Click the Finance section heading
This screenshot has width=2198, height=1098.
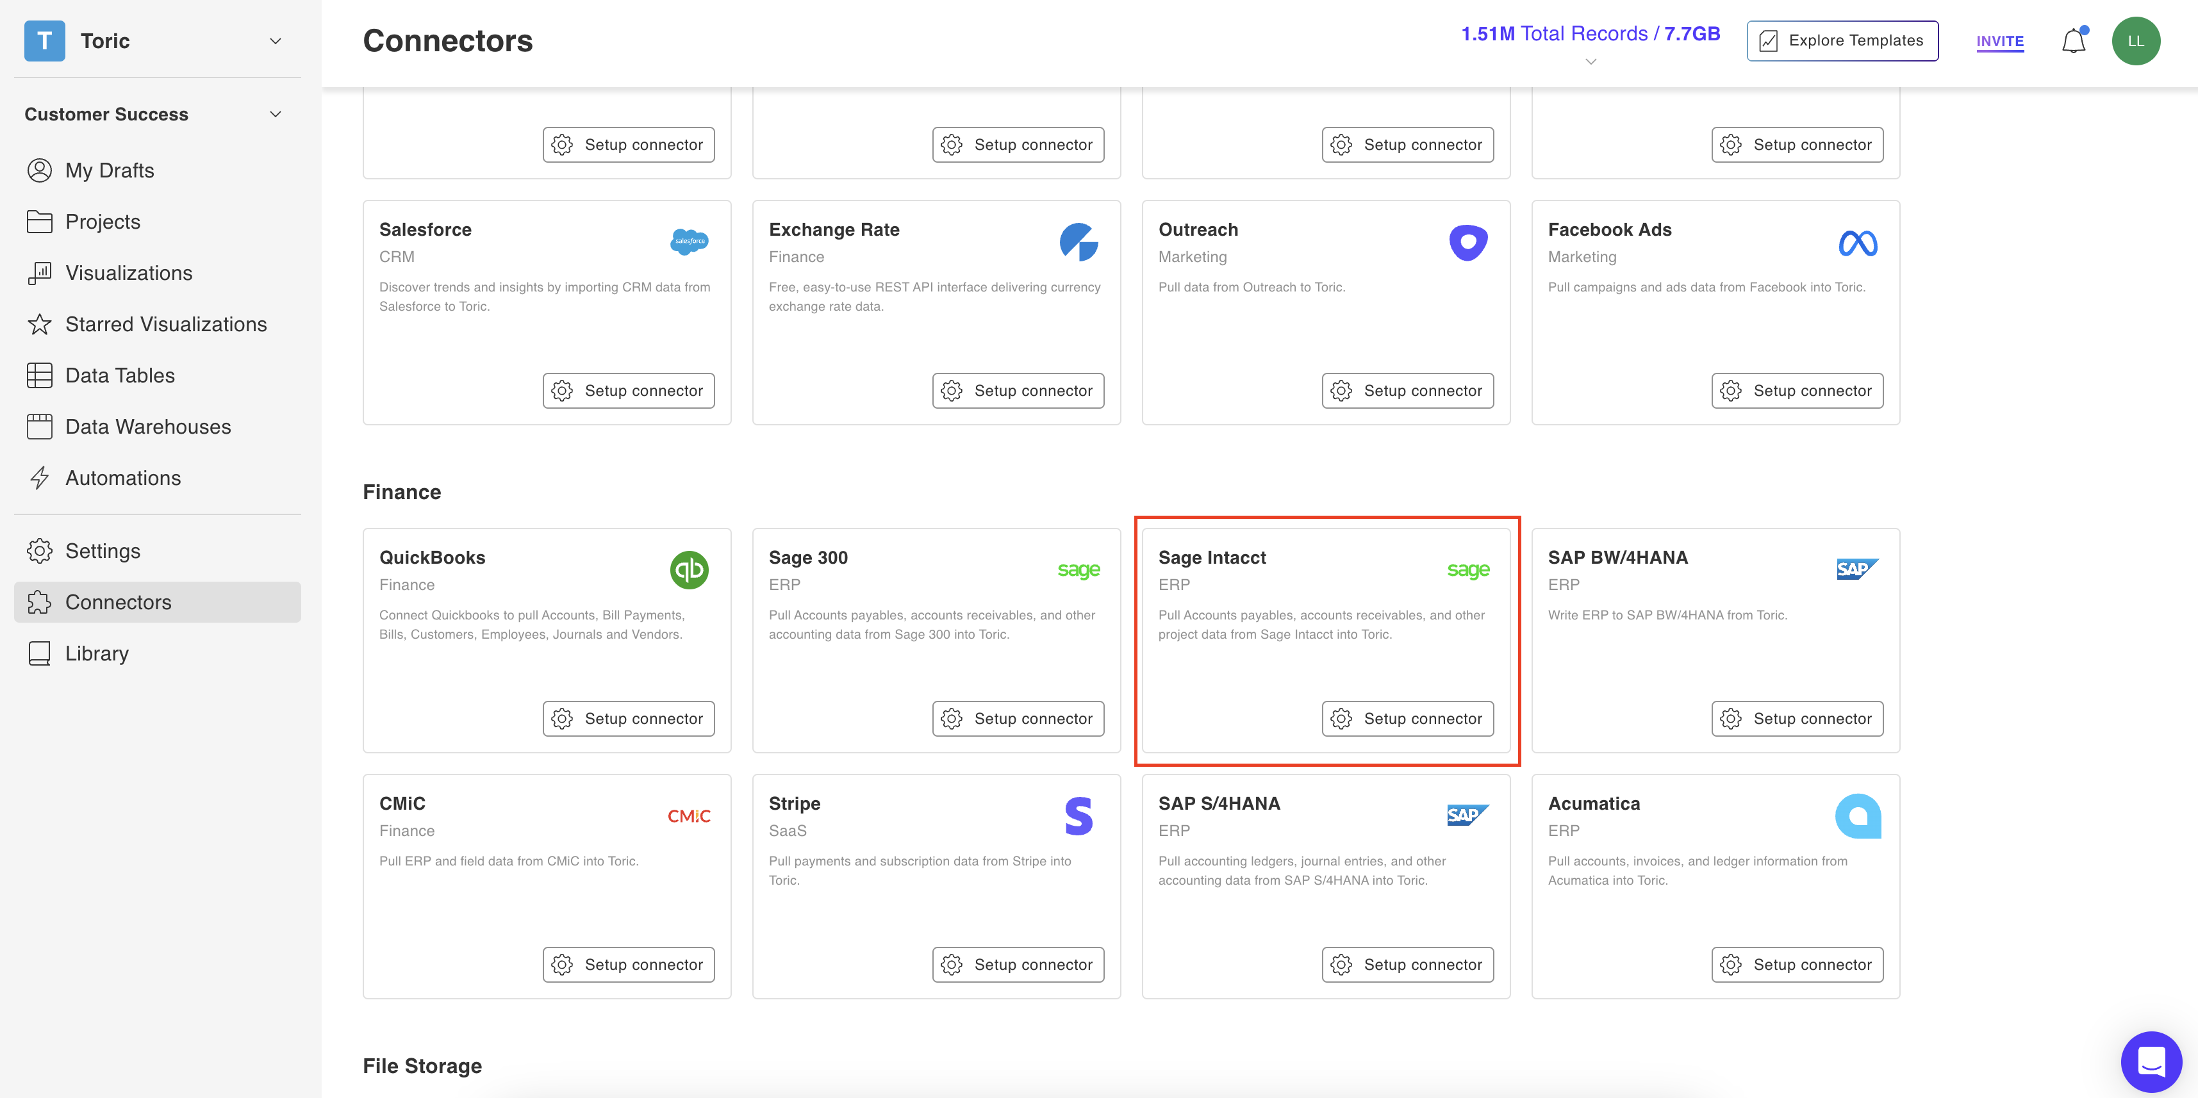pos(402,492)
